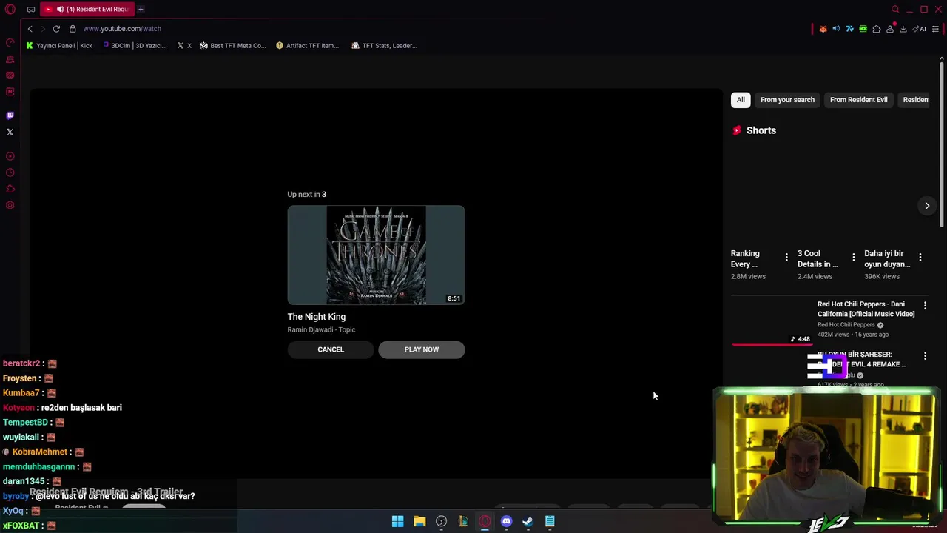
Task: Open options for Ranking Every short
Action: [x=786, y=258]
